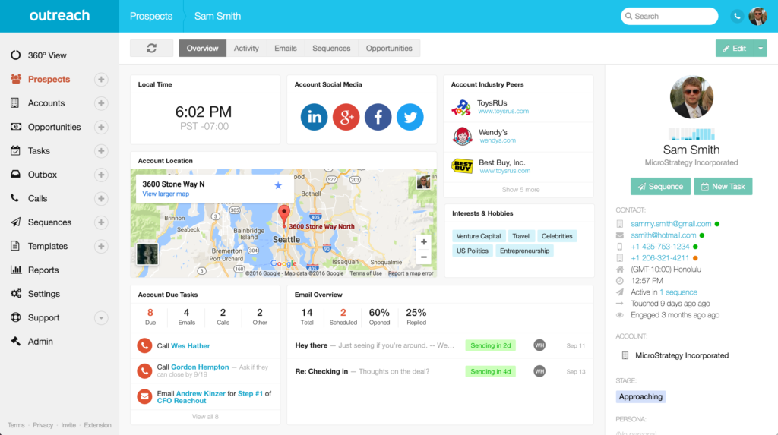Screen dimensions: 778x435
Task: Click WH avatar on Hey there email
Action: click(x=539, y=345)
